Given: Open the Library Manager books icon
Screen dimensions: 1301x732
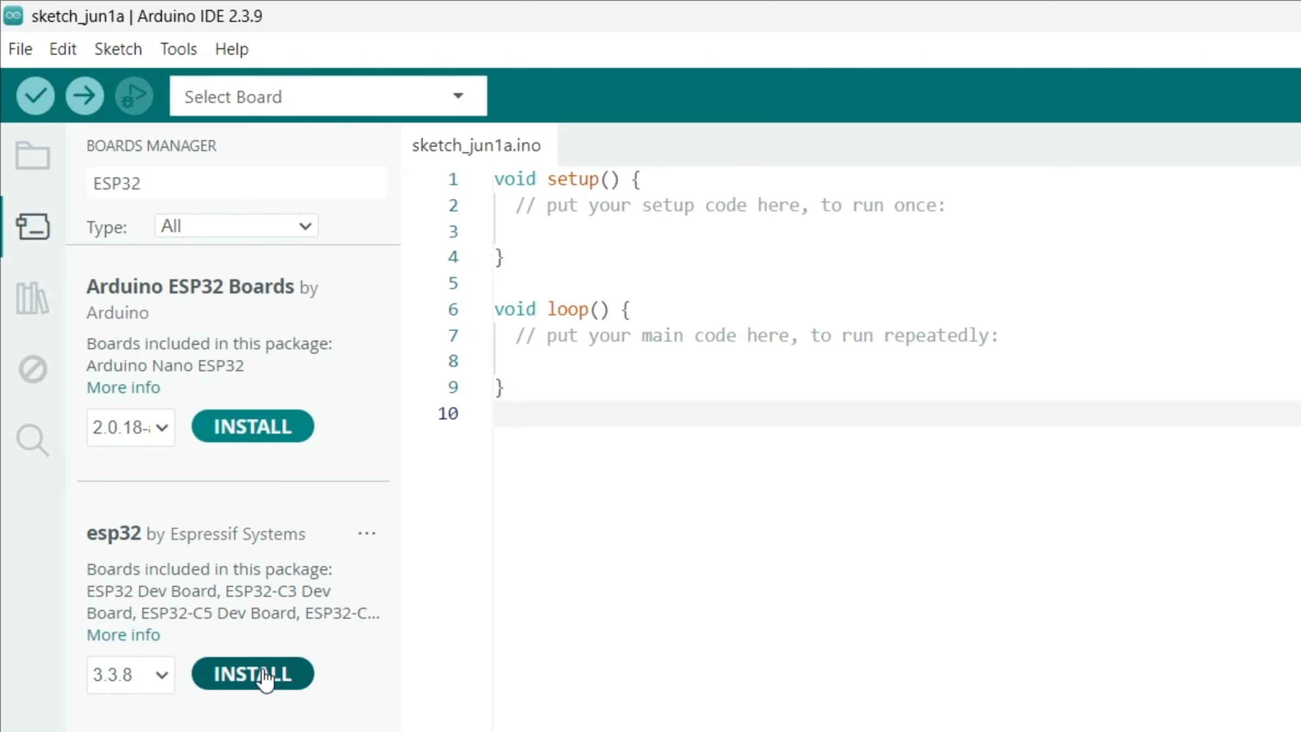Looking at the screenshot, I should (x=33, y=298).
